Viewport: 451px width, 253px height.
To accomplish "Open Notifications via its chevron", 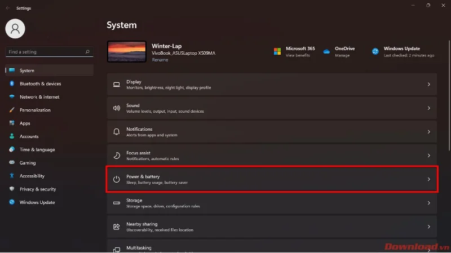I will pyautogui.click(x=428, y=132).
